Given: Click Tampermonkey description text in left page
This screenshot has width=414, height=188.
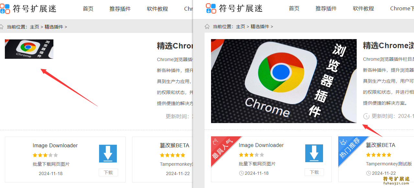Looking at the screenshot, I should tap(176, 164).
